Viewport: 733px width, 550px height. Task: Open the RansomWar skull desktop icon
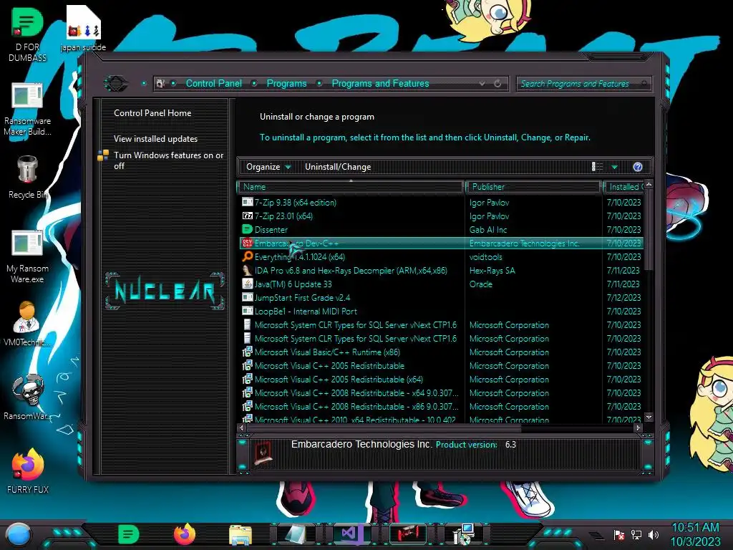(27, 397)
